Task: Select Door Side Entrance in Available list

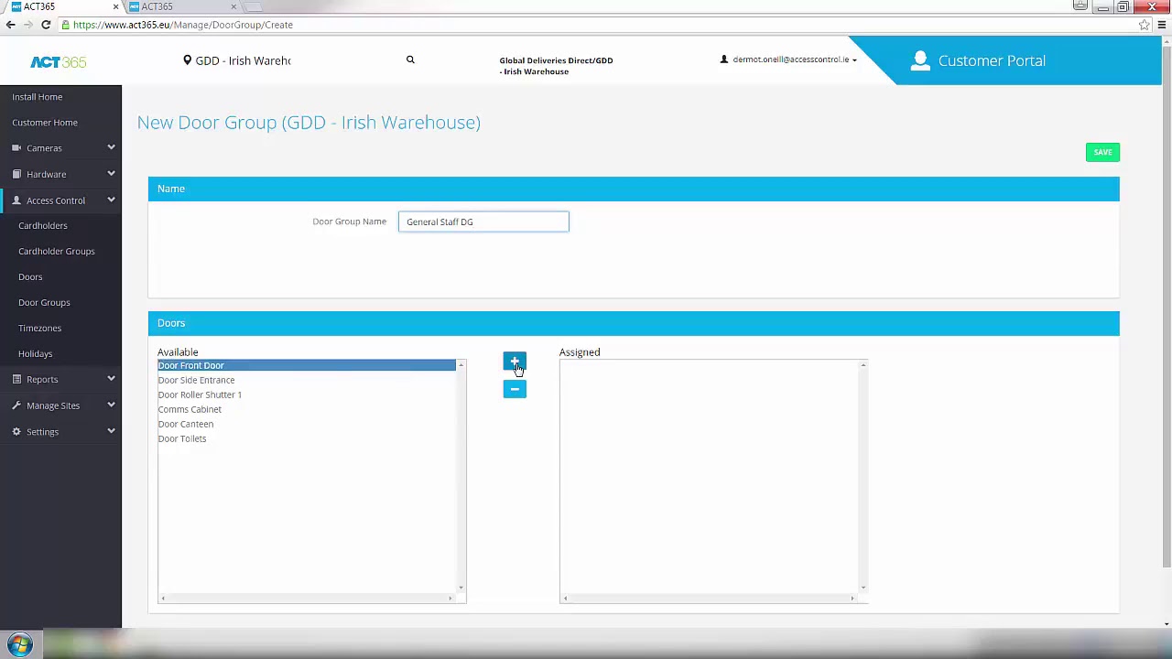Action: (x=306, y=380)
